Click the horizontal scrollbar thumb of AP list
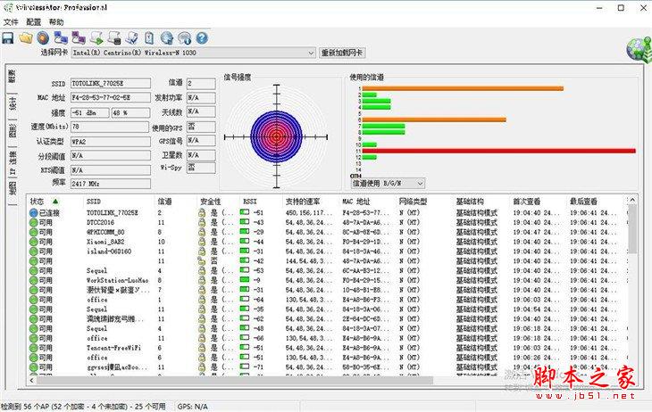652x412 pixels. (x=235, y=380)
